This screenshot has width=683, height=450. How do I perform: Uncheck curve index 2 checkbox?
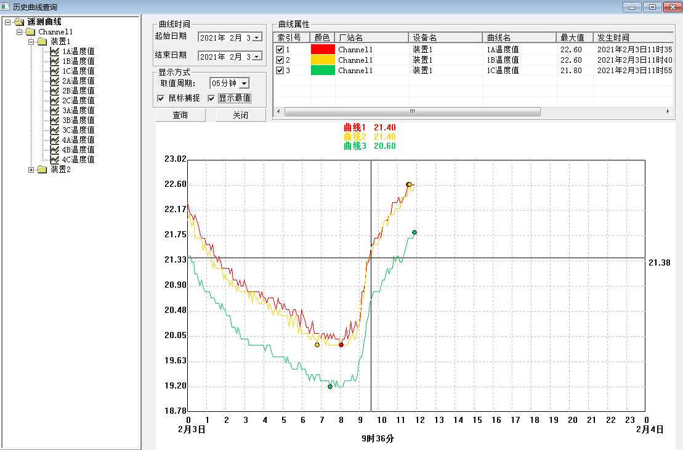click(280, 60)
